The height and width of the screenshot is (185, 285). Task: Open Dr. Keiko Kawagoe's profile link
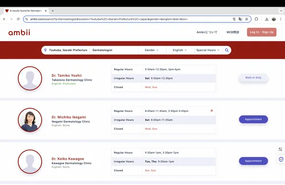[67, 159]
